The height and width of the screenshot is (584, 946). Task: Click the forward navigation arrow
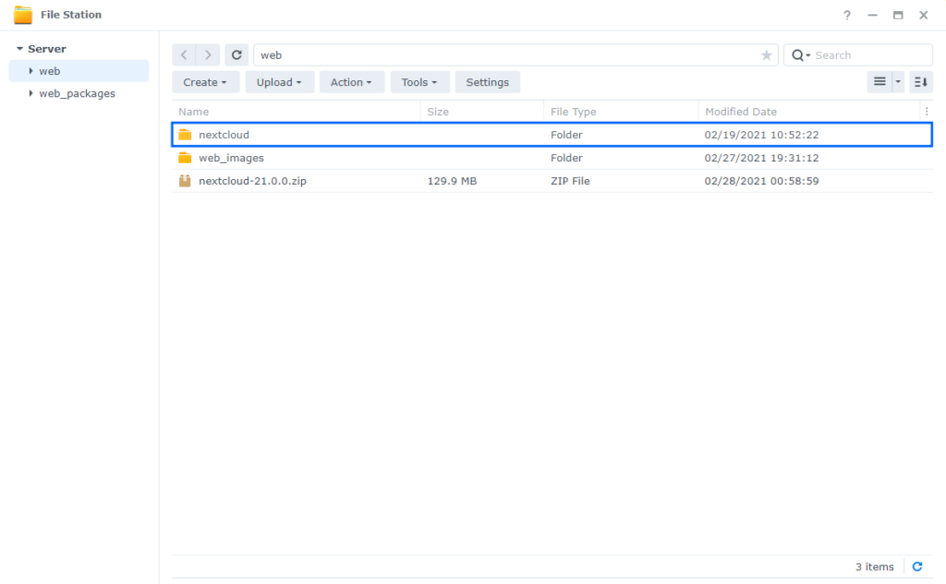(208, 54)
